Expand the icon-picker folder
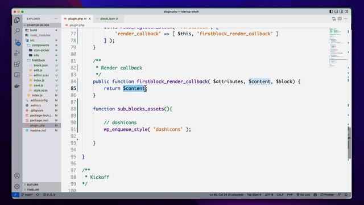This screenshot has height=205, width=364. (x=42, y=50)
